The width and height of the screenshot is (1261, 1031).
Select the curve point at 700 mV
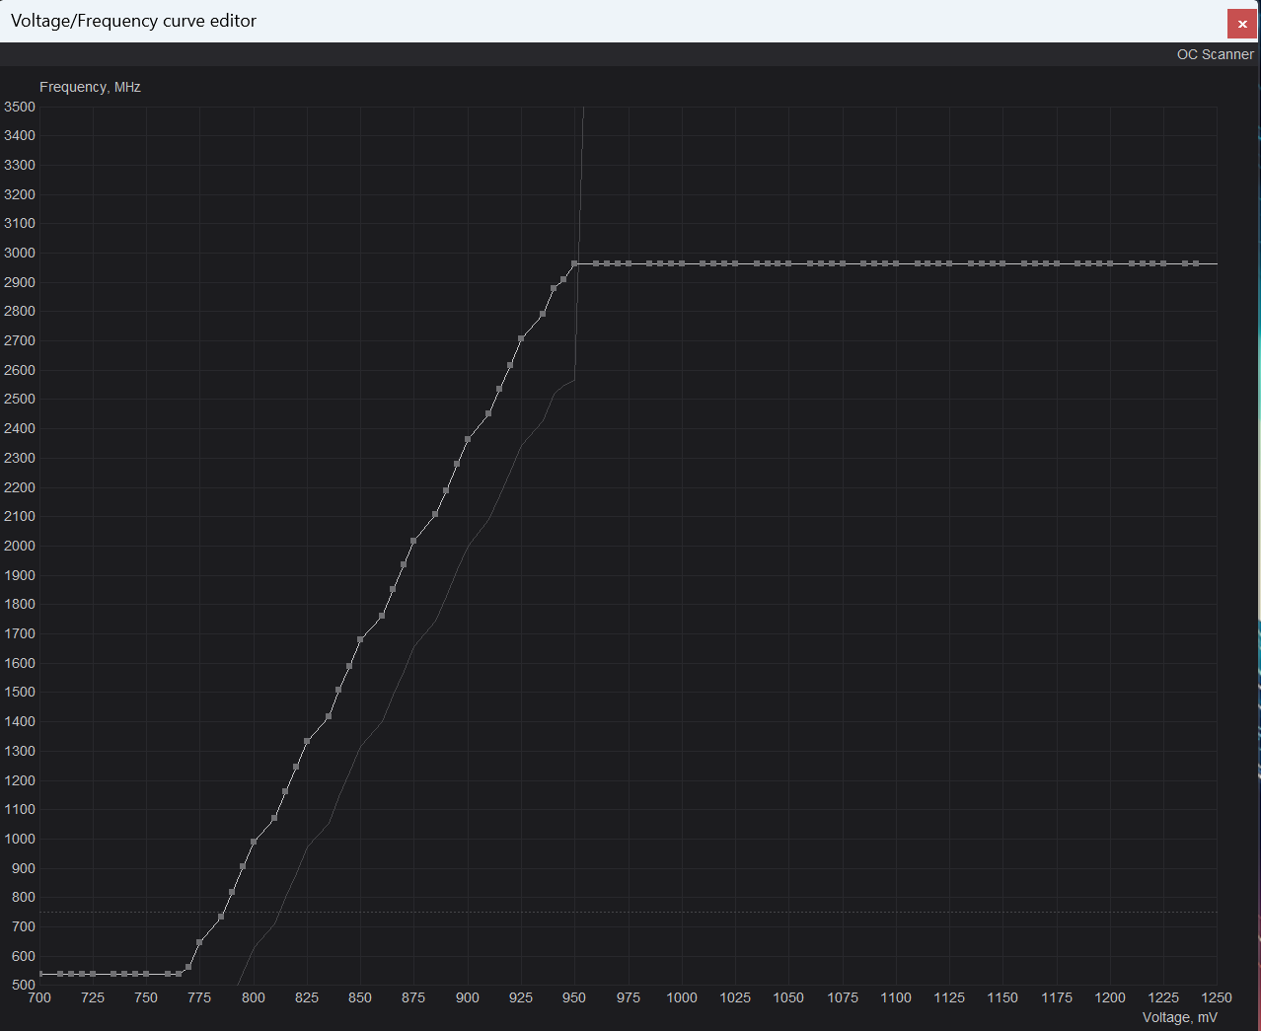coord(40,974)
